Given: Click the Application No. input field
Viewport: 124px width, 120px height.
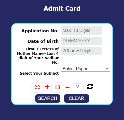Looking at the screenshot, I should 81,31.
